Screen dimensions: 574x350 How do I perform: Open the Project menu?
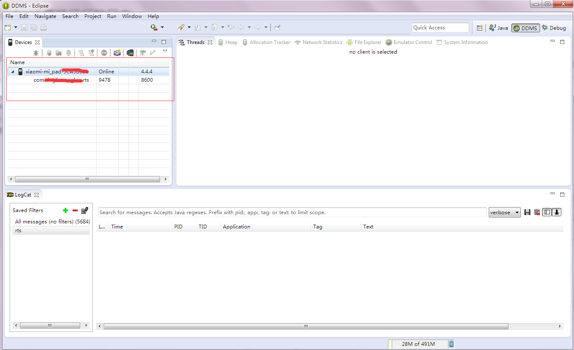tap(93, 16)
